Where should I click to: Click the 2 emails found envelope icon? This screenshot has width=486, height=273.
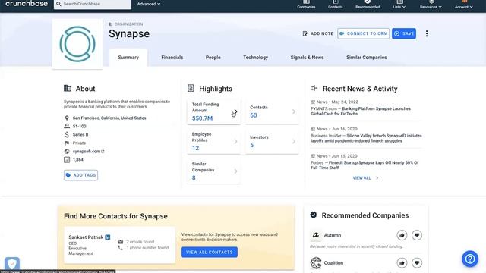[120, 241]
